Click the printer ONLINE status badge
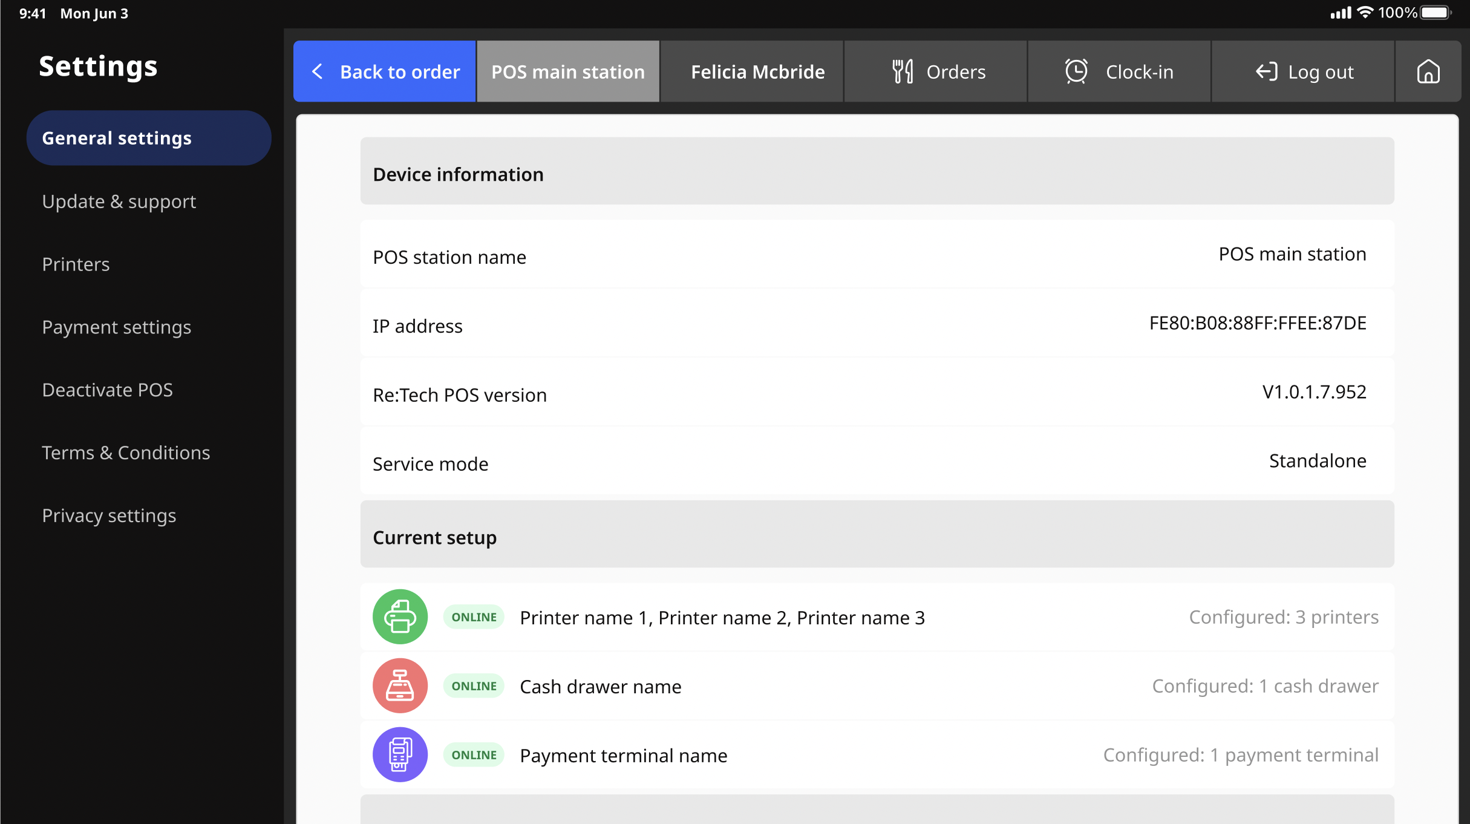Screen dimensions: 1470x824 coord(474,617)
